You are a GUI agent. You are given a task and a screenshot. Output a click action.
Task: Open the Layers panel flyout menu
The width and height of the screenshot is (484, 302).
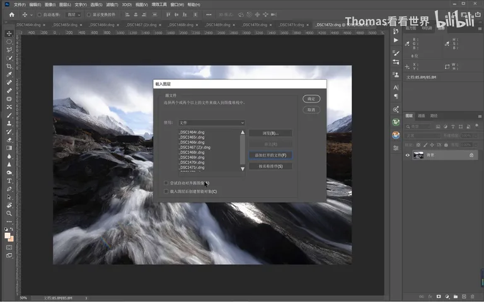click(x=480, y=116)
